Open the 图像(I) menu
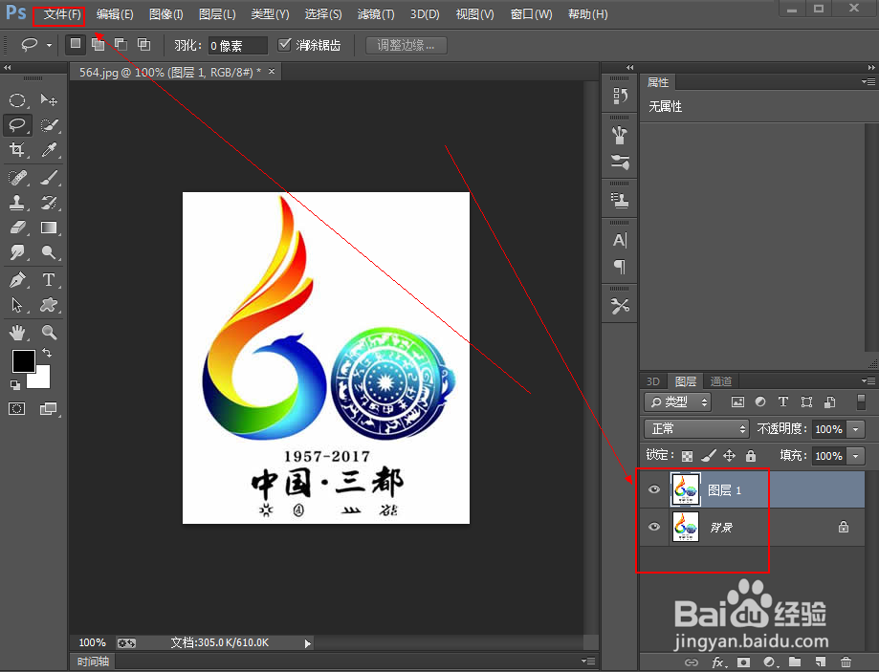The image size is (879, 672). tap(165, 14)
